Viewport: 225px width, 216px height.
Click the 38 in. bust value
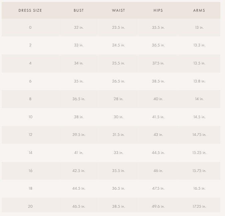tap(79, 117)
